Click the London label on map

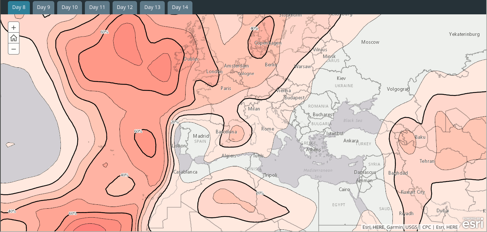214,72
